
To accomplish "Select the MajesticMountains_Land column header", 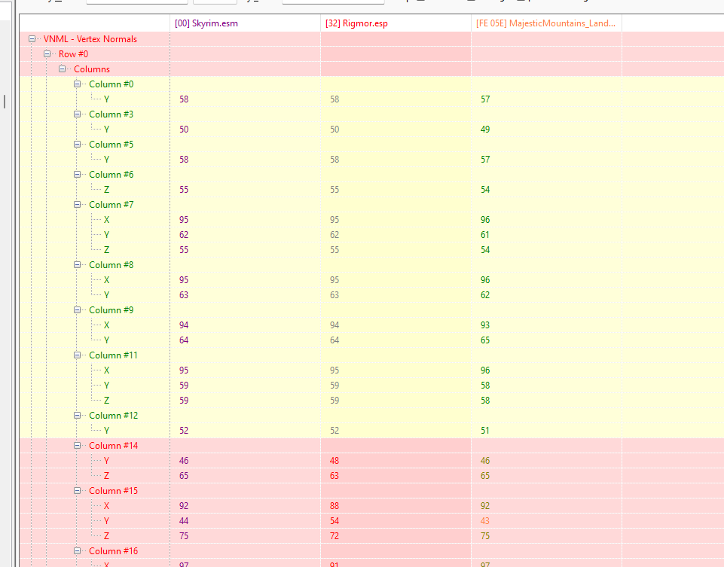I will [x=546, y=23].
